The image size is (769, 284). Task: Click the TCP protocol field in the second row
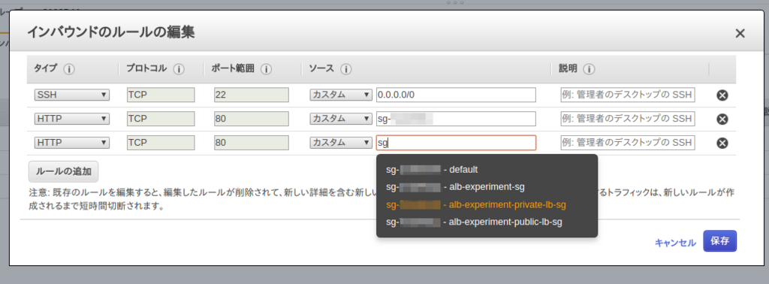(161, 119)
